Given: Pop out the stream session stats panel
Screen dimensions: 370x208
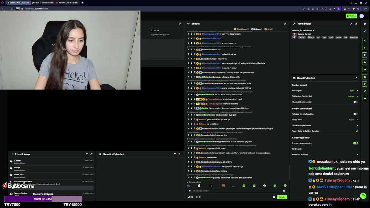Looking at the screenshot, I should [180, 24].
